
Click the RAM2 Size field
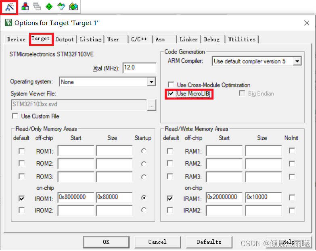[264, 164]
